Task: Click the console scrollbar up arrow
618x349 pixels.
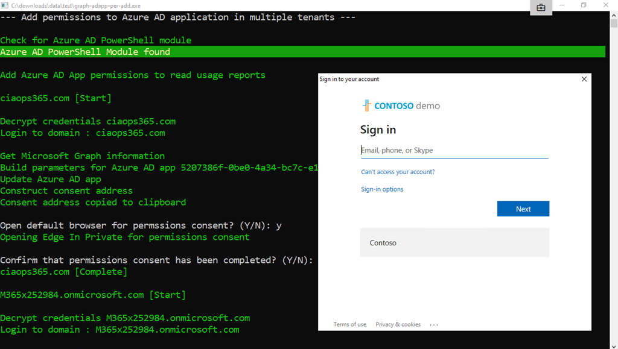Action: click(613, 14)
